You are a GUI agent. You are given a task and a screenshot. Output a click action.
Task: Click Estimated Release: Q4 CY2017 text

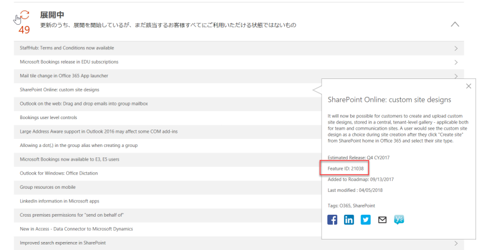tap(359, 157)
